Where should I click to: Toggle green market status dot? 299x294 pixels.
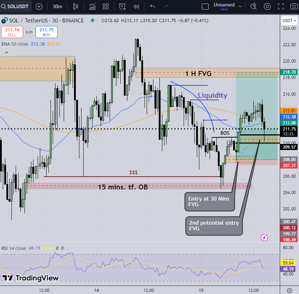pyautogui.click(x=93, y=20)
